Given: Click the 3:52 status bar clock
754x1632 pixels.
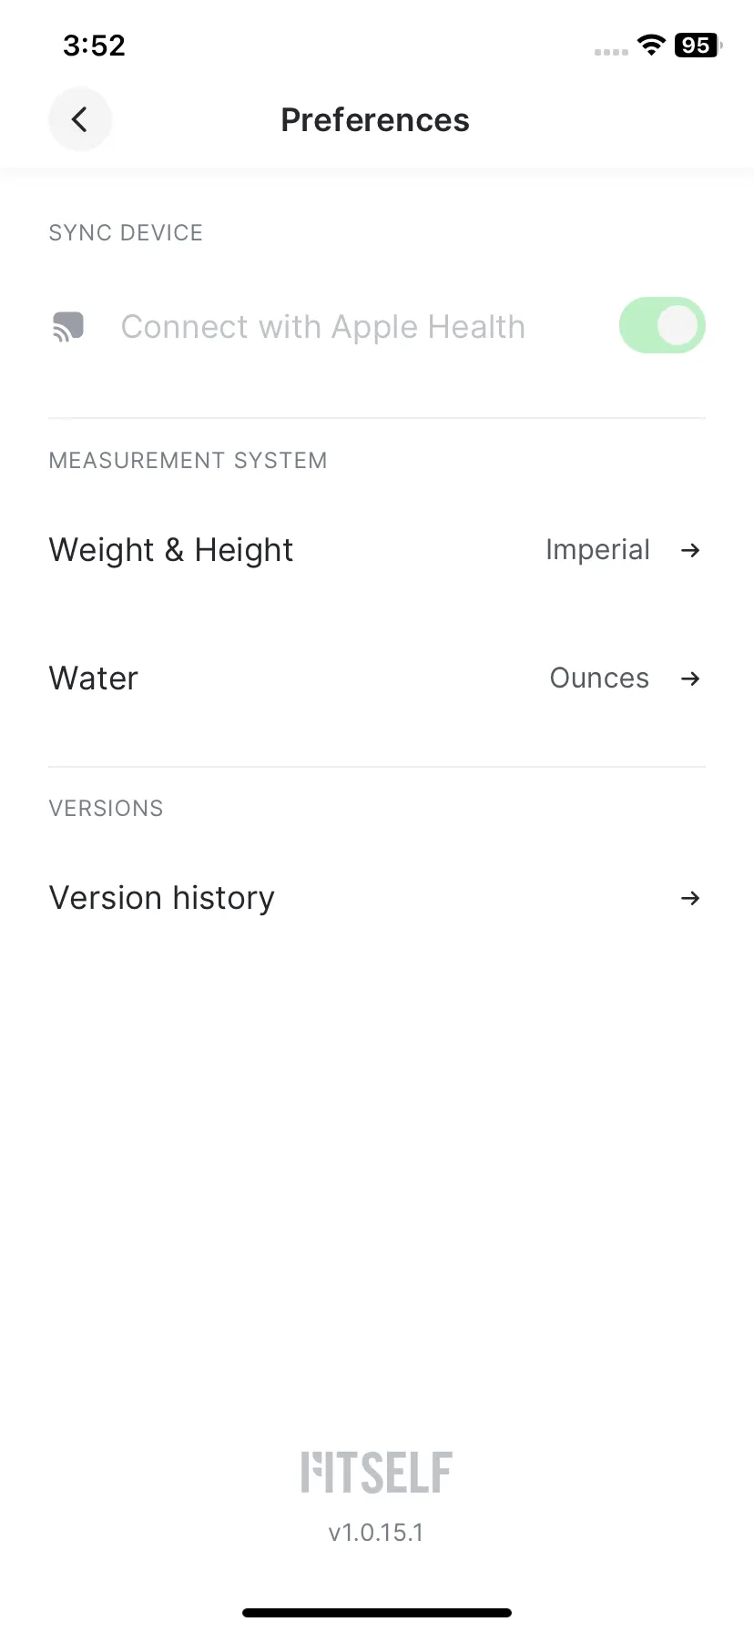Looking at the screenshot, I should pyautogui.click(x=94, y=46).
